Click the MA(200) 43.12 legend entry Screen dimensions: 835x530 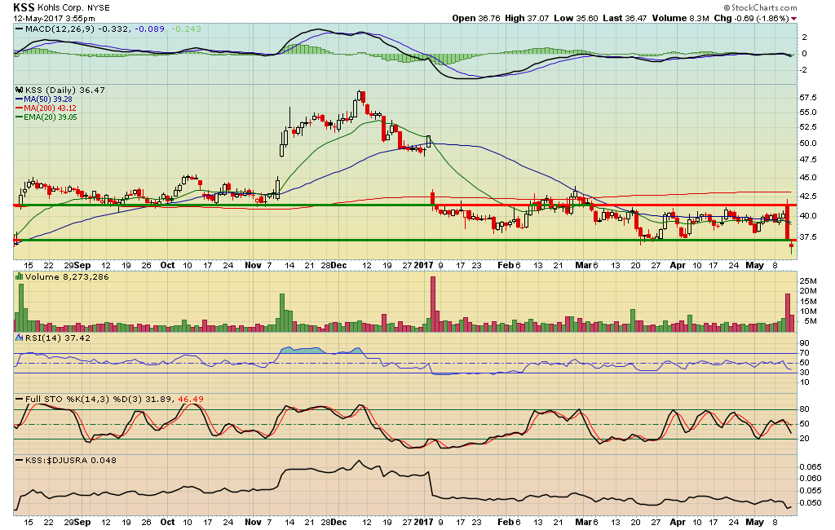pyautogui.click(x=46, y=108)
